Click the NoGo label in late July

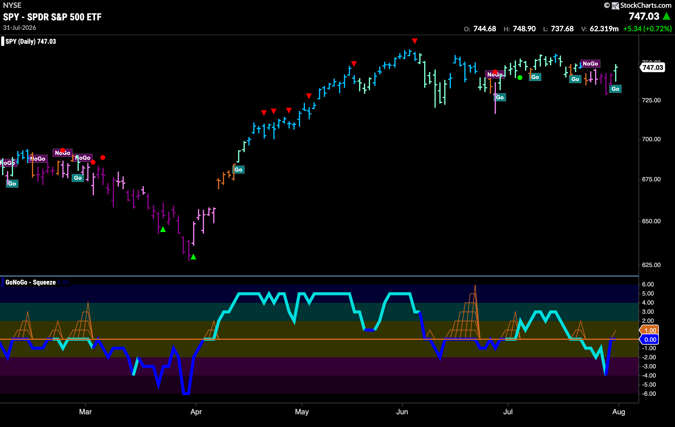pyautogui.click(x=590, y=63)
